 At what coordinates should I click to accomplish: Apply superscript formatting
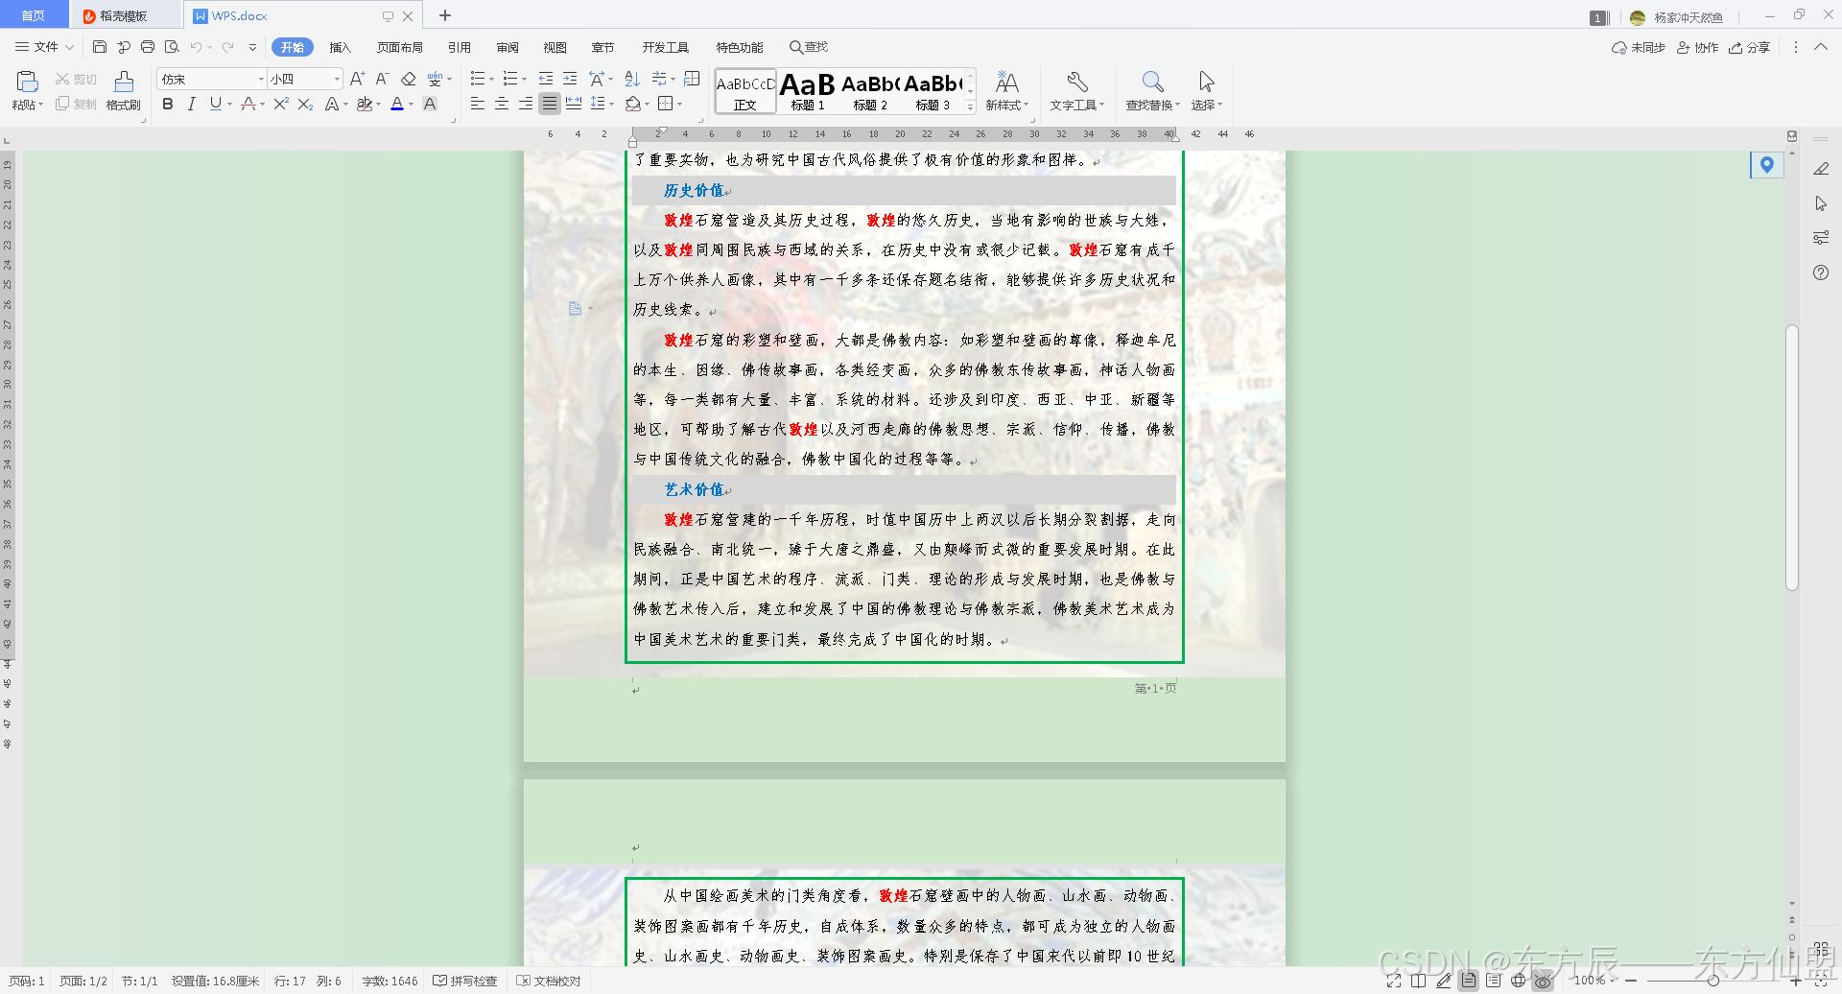[x=280, y=104]
